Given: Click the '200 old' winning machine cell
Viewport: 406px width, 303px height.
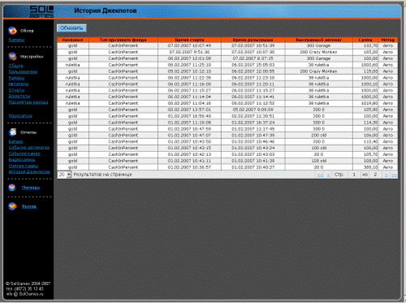Looking at the screenshot, I should [318, 136].
